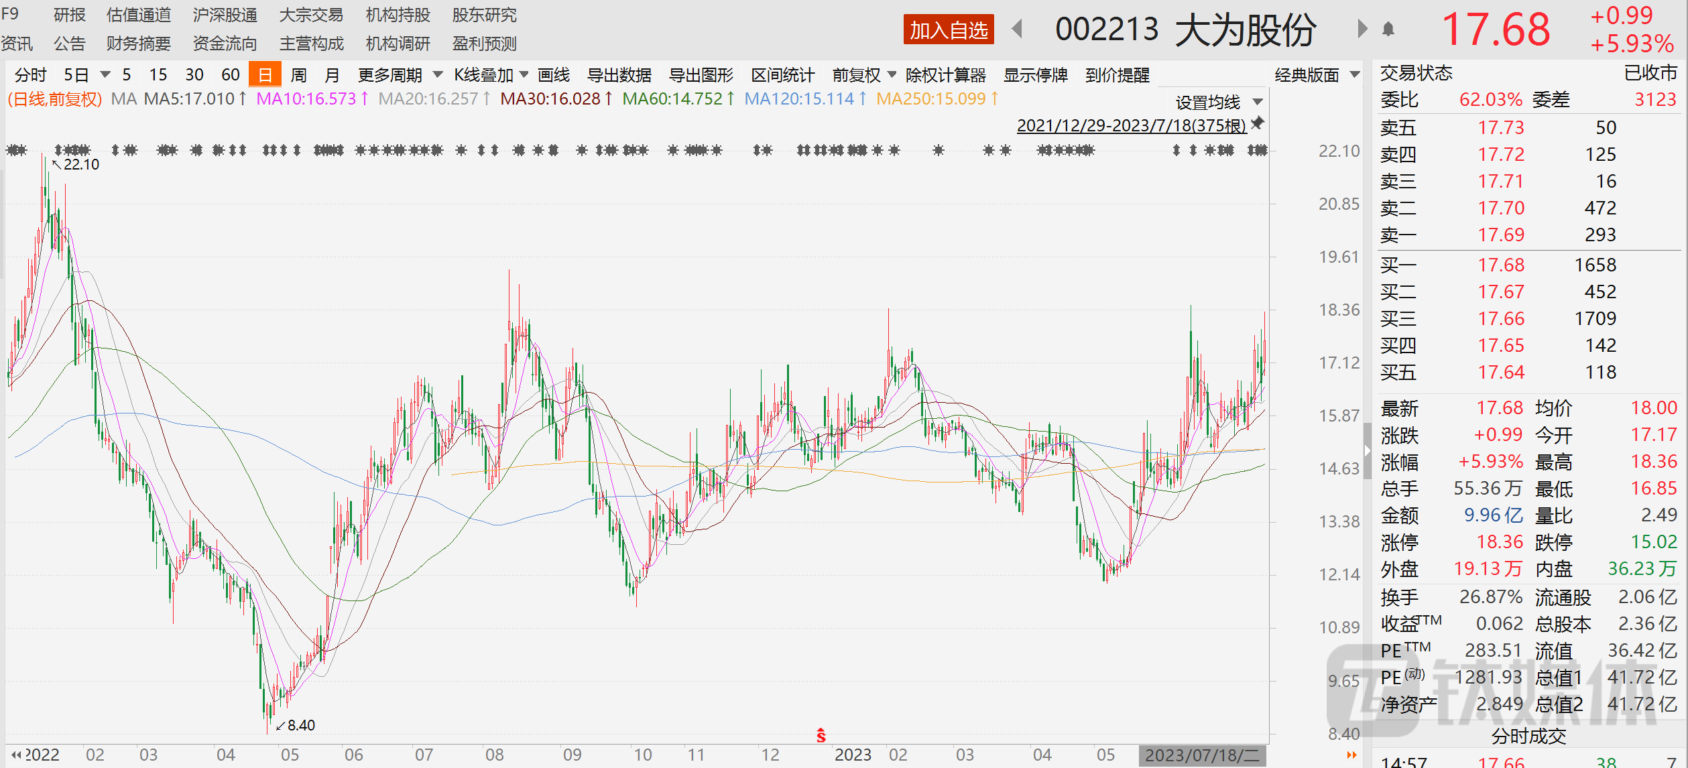
Task: Click the red S marker on timeline
Action: 821,736
